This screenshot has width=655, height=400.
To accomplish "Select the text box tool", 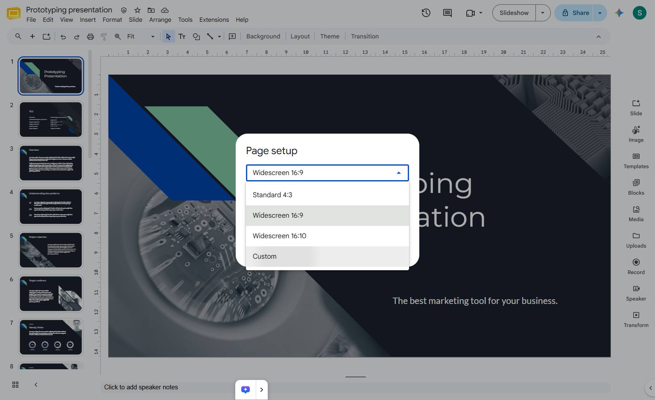I will point(182,37).
